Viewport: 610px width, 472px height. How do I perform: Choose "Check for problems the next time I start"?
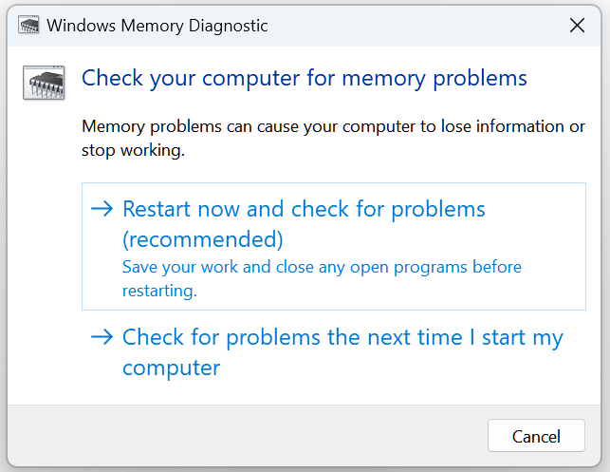[342, 338]
